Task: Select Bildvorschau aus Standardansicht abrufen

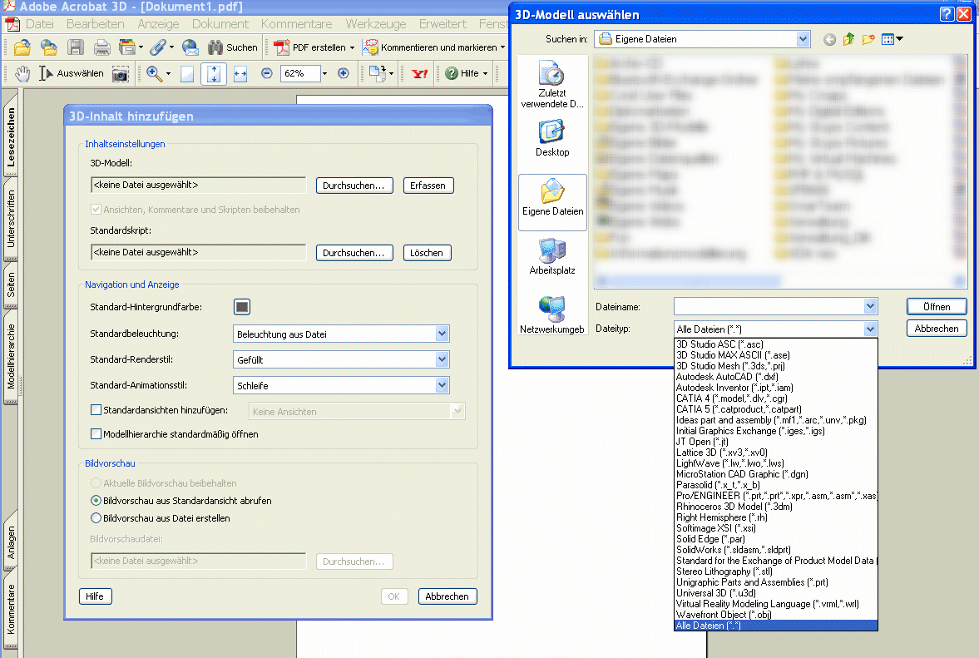Action: 96,501
